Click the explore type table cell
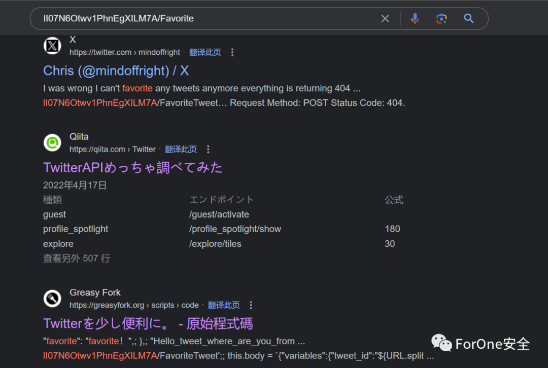Screen dimensions: 548x368 pos(58,244)
